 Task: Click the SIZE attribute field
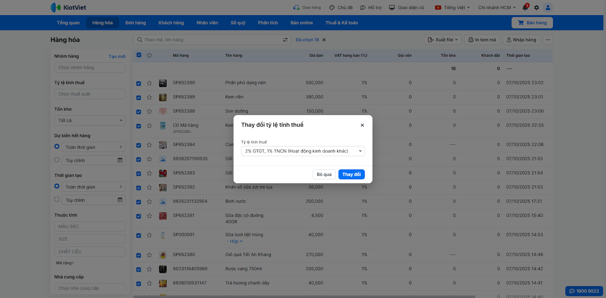tap(90, 239)
